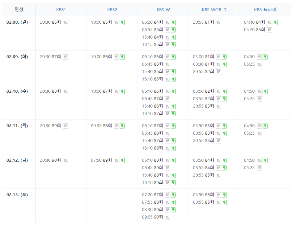The image size is (294, 228).
Task: Click the 03:50 85회 KBS WORLD entry
Action: click(x=203, y=195)
